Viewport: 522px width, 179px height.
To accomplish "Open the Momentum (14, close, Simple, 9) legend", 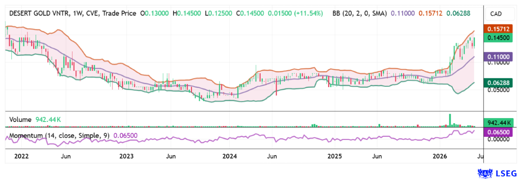I will point(60,135).
